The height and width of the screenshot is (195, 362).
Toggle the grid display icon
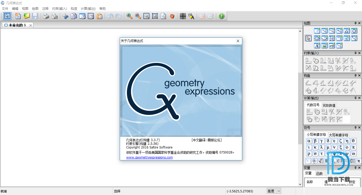183,16
